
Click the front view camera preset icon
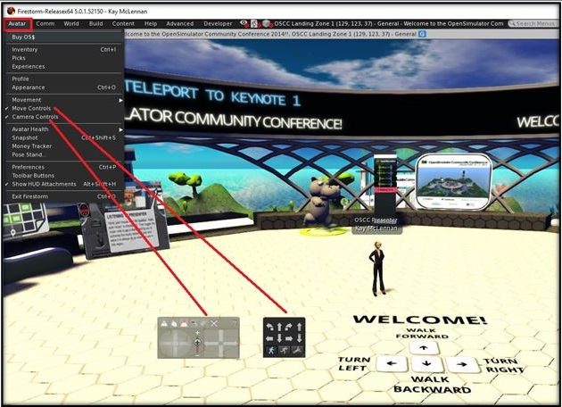coord(164,324)
